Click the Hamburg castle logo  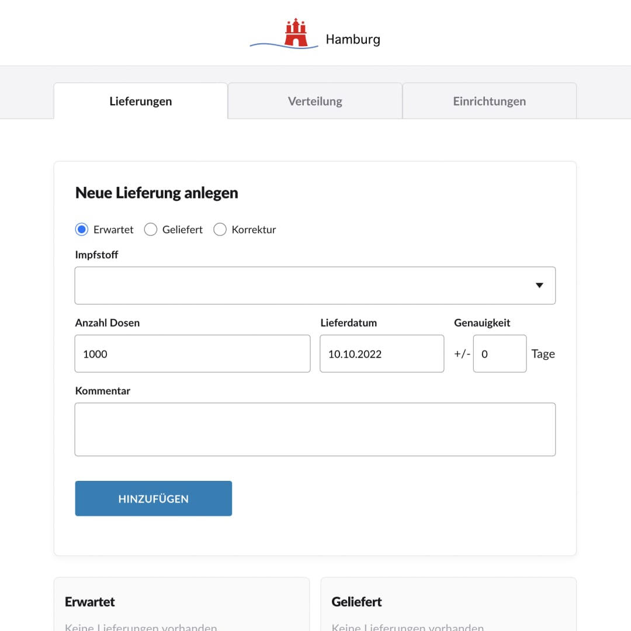(296, 33)
